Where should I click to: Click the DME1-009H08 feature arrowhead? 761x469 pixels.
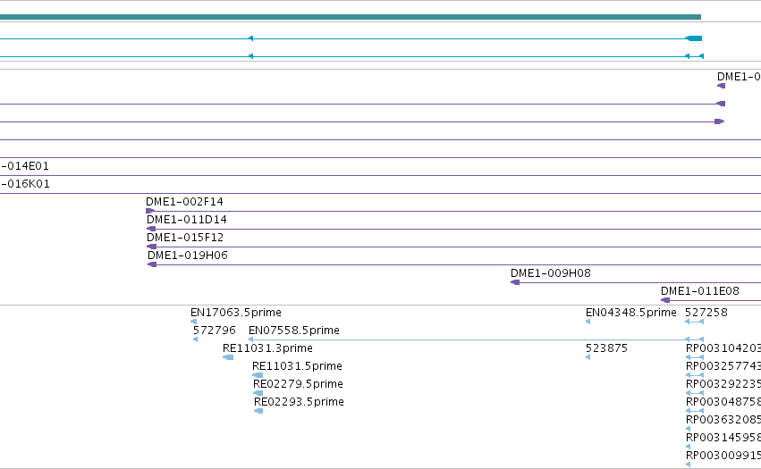tap(515, 282)
